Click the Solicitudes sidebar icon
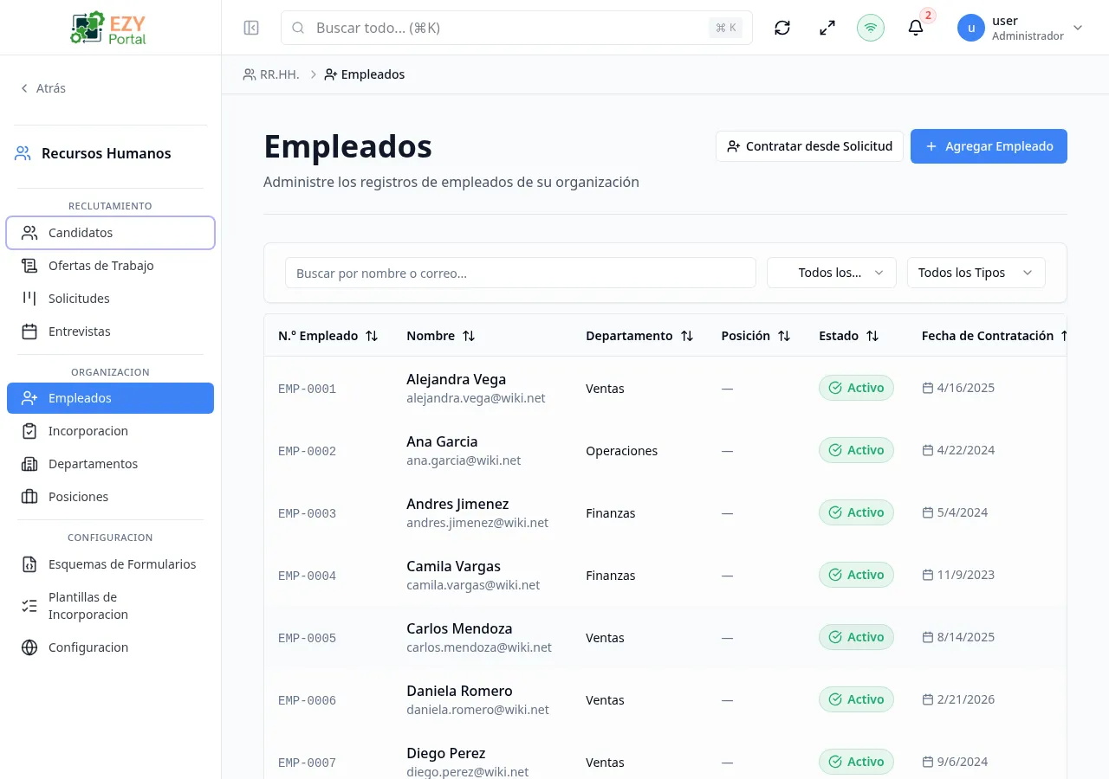 coord(29,299)
